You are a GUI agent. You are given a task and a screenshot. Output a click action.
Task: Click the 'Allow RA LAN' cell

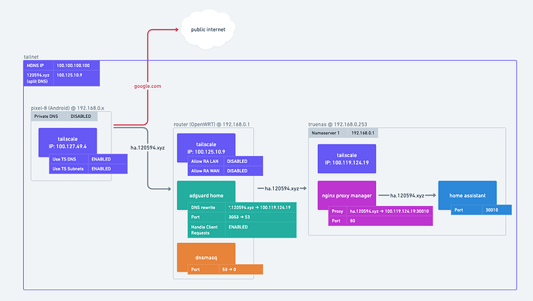(x=206, y=161)
